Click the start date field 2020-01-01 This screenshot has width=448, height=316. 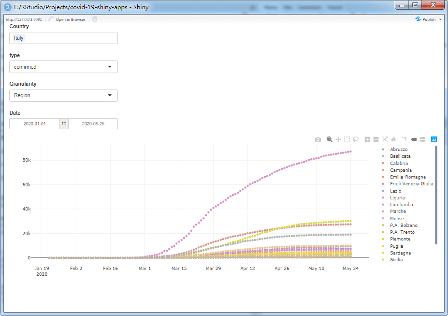(35, 124)
